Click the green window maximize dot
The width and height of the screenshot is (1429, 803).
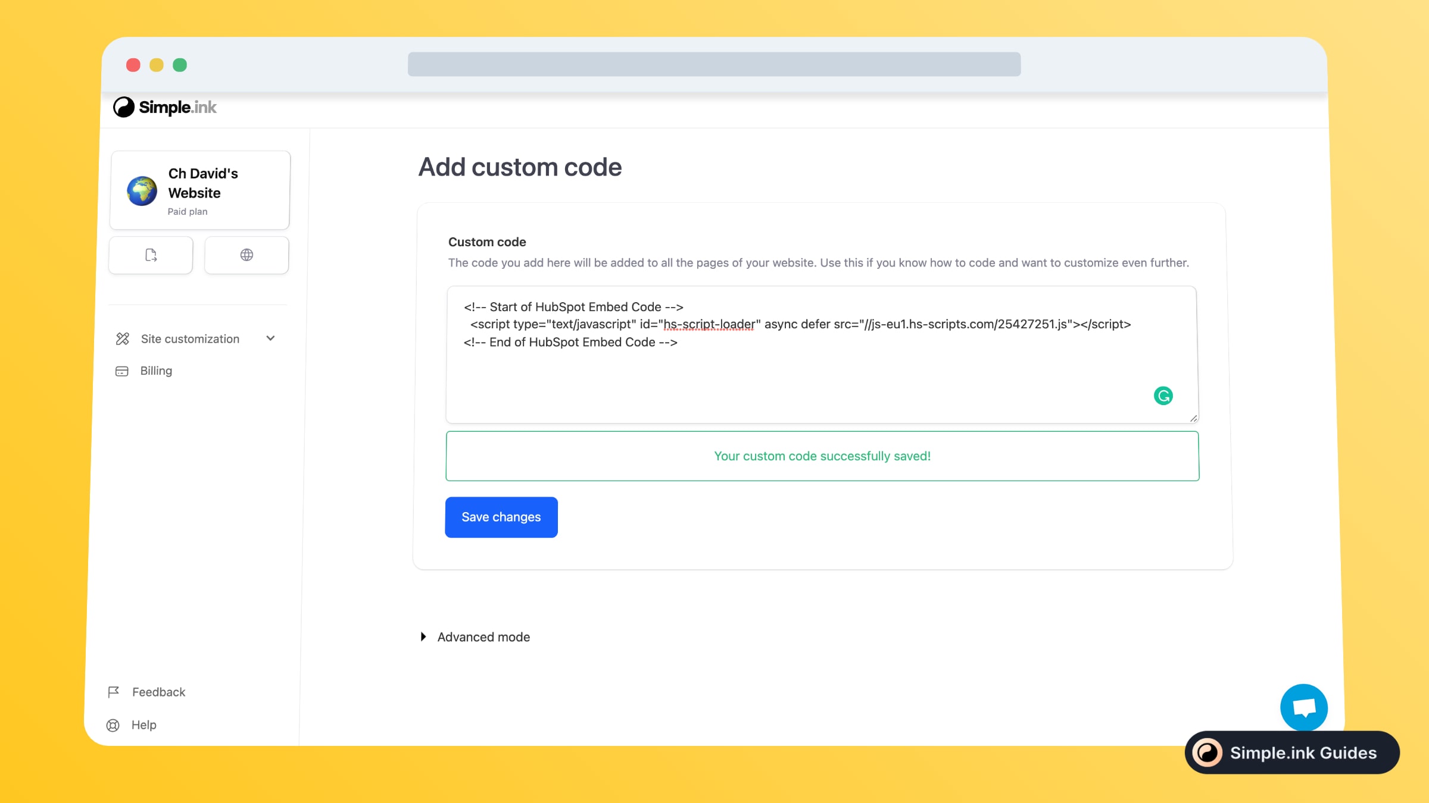tap(180, 65)
